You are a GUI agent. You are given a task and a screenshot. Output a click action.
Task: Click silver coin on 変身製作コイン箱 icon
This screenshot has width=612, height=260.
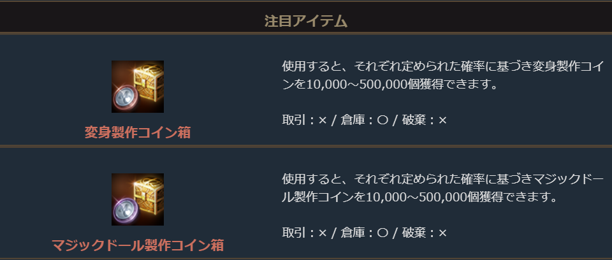click(124, 97)
